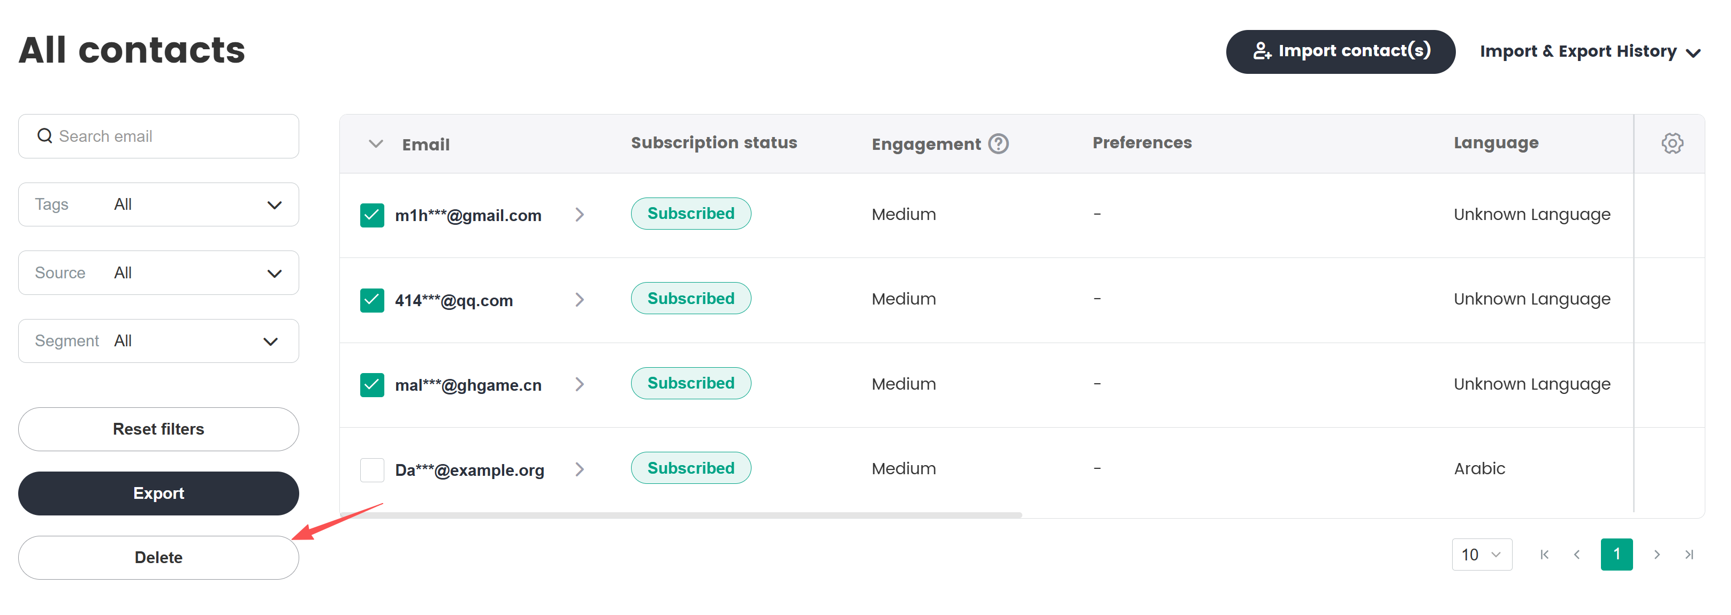Jump to the last page using pagination icon

(x=1689, y=555)
